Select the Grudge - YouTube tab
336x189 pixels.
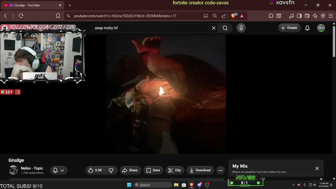pyautogui.click(x=33, y=5)
